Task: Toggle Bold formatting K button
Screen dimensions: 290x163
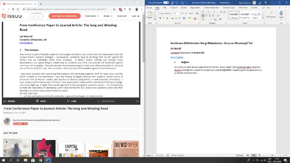Action: point(160,18)
